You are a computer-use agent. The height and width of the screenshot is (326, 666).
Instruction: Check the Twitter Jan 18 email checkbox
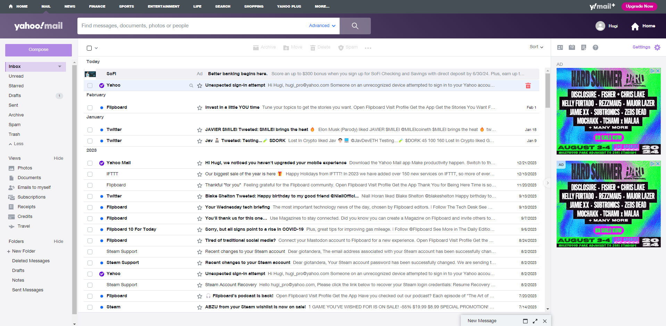(x=90, y=130)
